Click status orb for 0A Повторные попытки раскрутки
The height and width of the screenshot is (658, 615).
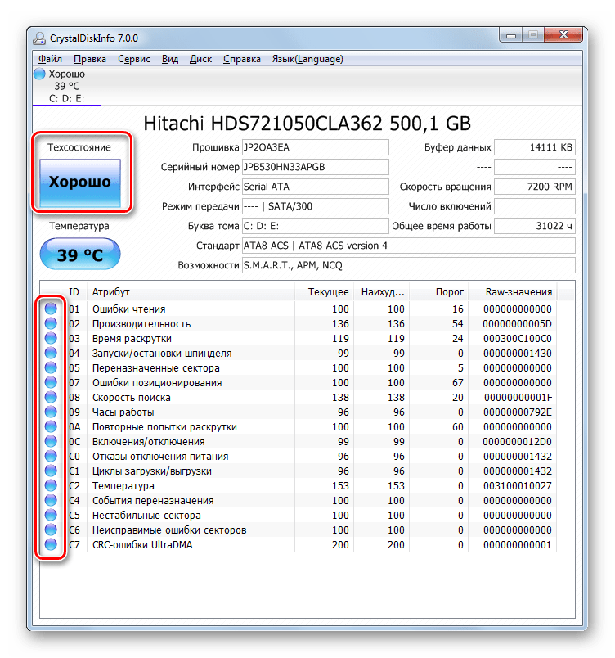pyautogui.click(x=51, y=426)
